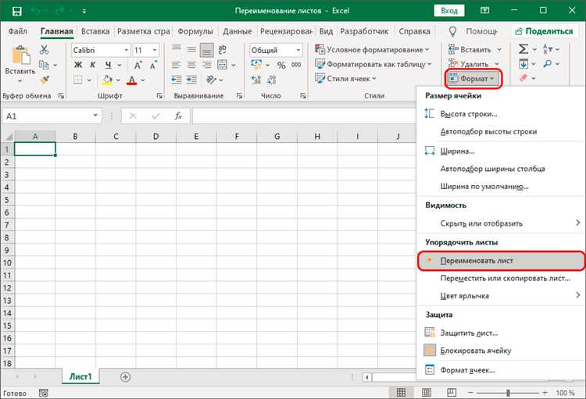Open Sort and Filter tool
This screenshot has width=586, height=399.
click(547, 49)
